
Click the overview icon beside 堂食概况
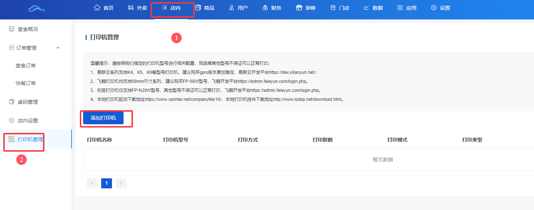[x=12, y=29]
